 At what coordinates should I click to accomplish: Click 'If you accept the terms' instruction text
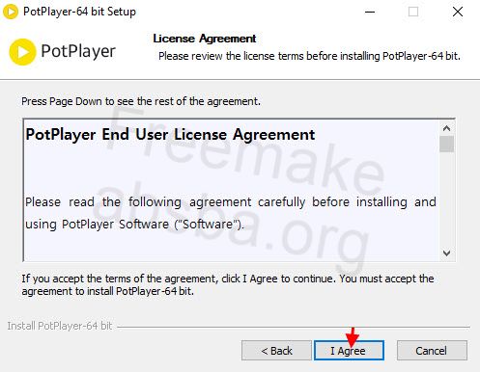click(x=228, y=284)
